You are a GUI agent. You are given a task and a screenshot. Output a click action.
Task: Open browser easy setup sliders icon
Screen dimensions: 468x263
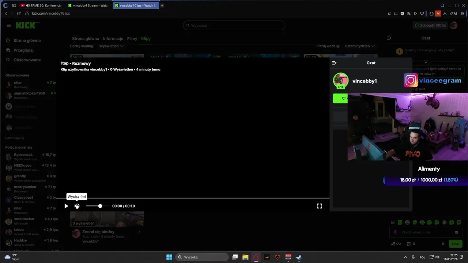(x=463, y=14)
